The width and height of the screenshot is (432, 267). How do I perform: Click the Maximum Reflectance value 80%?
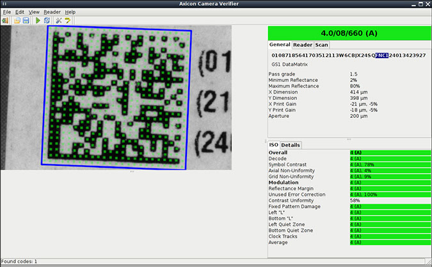tap(355, 86)
